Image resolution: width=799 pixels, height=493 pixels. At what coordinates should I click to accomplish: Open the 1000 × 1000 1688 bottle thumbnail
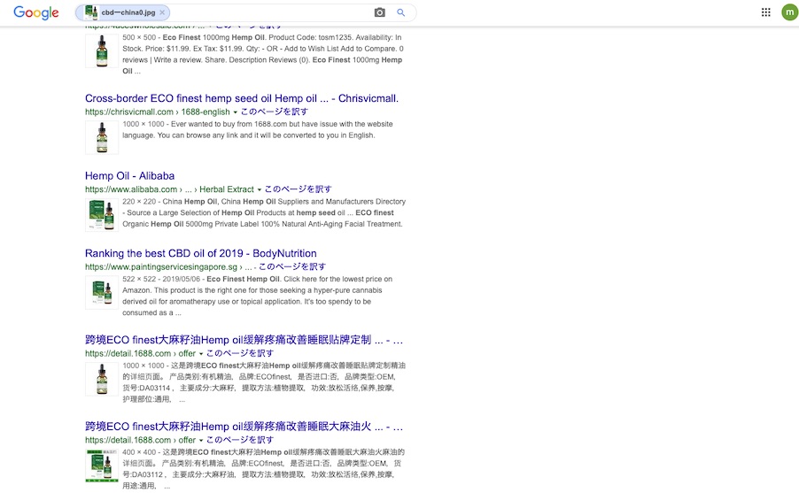pos(102,379)
